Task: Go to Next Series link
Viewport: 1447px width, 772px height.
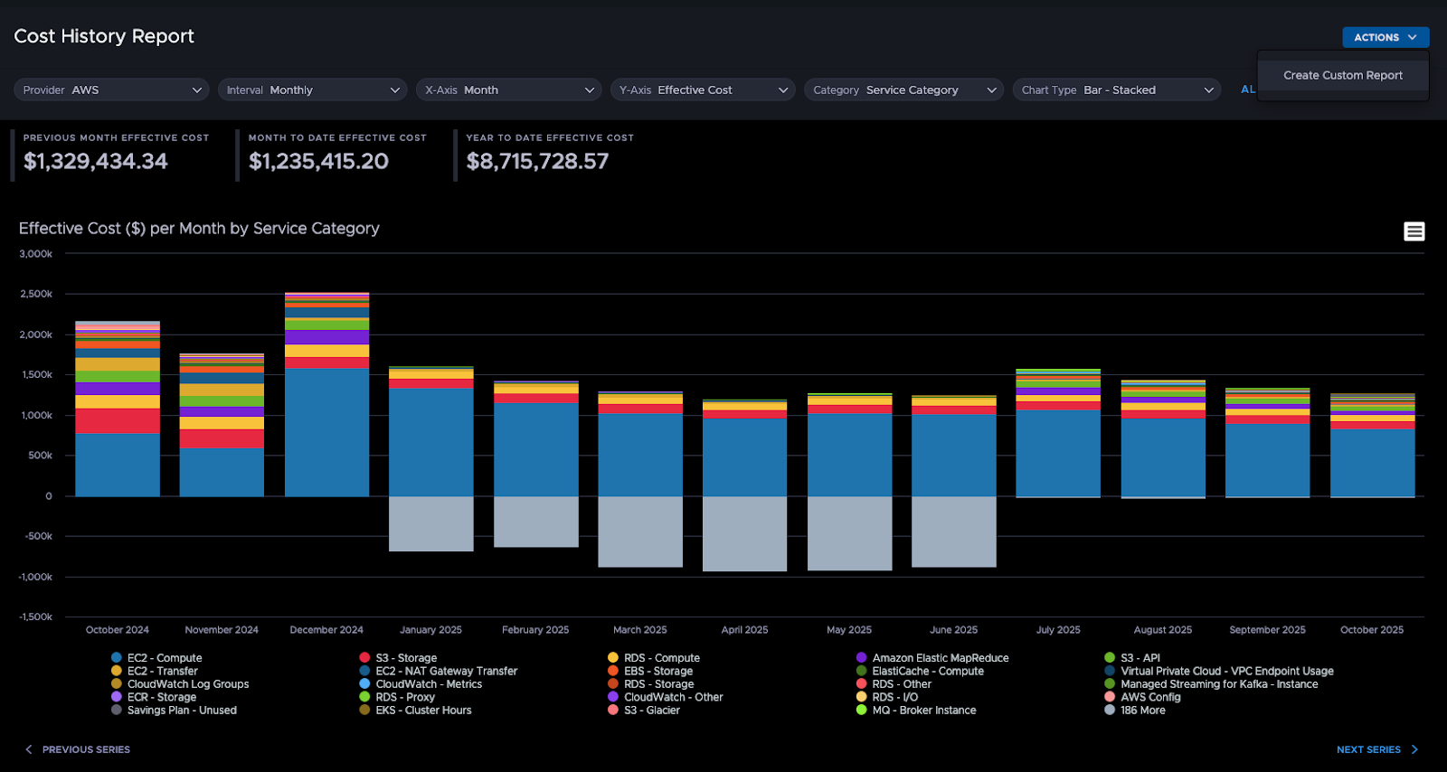Action: (1368, 749)
